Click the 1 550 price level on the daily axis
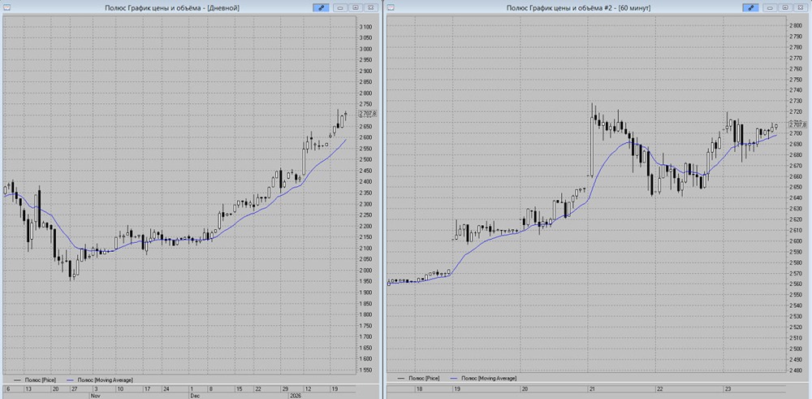This screenshot has width=812, height=399. pos(367,370)
